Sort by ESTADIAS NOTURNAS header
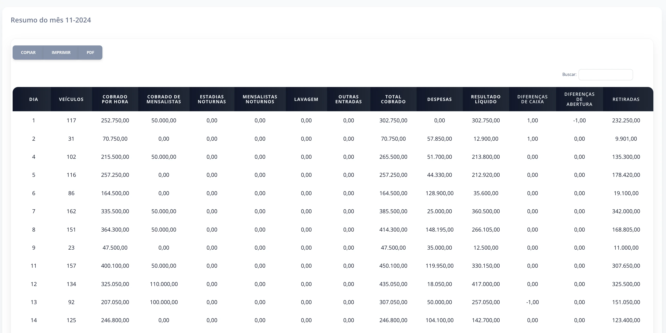 (212, 99)
